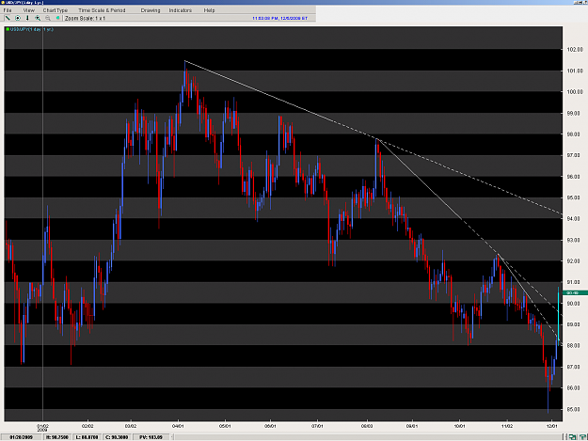
Task: Click the 98.00 price axis label
Action: [575, 134]
